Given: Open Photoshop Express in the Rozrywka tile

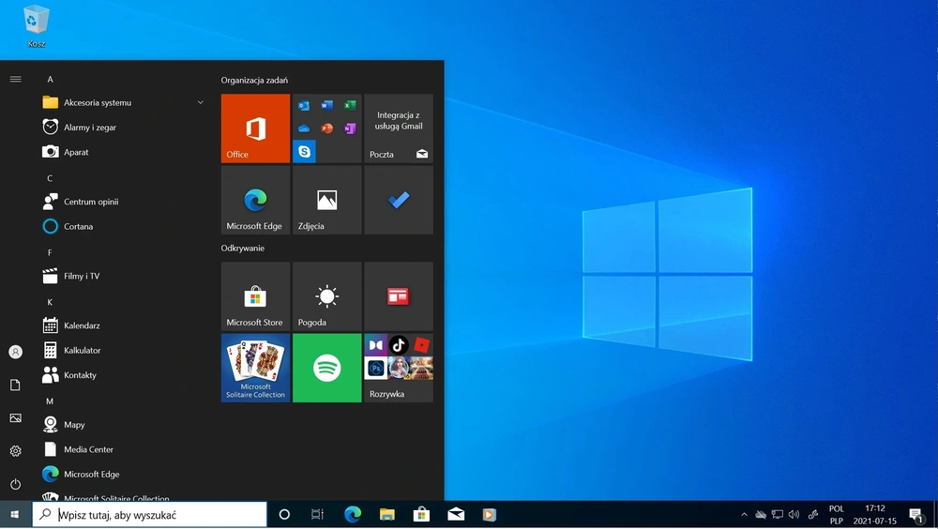Looking at the screenshot, I should (376, 368).
